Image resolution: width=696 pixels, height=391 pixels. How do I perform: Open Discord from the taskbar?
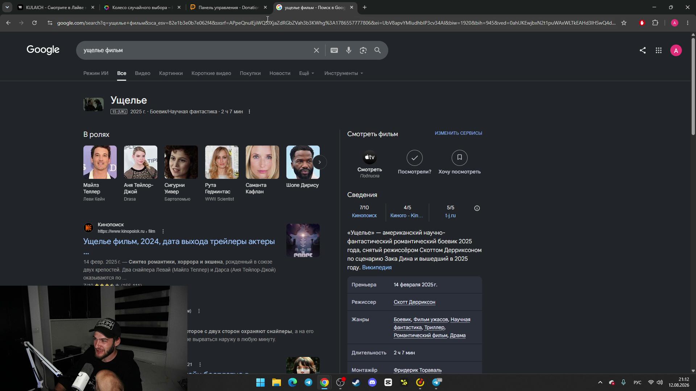click(372, 382)
